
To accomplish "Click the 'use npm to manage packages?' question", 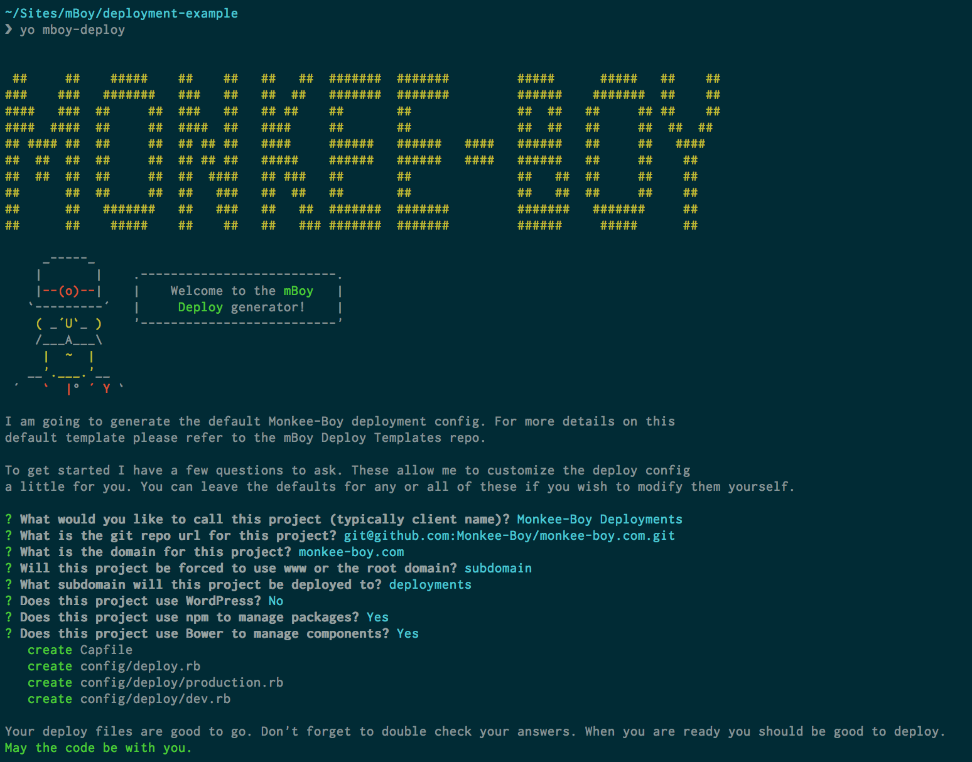I will tap(189, 617).
